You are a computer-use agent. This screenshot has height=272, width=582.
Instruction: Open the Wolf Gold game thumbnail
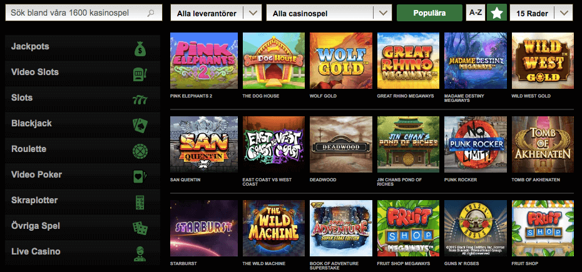pyautogui.click(x=340, y=61)
